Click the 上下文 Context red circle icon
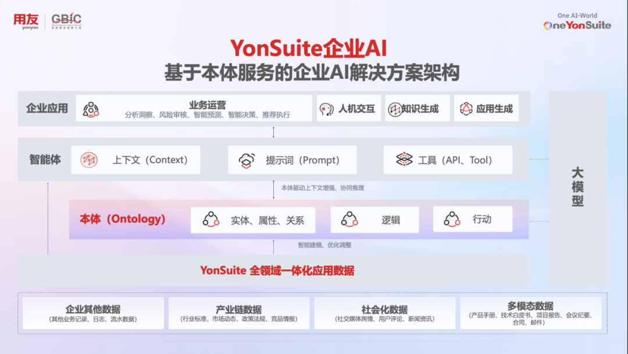 [89, 160]
